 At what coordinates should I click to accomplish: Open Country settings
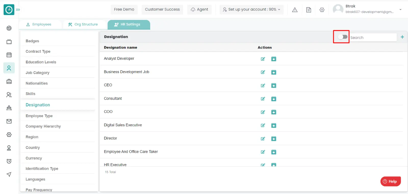tap(33, 148)
